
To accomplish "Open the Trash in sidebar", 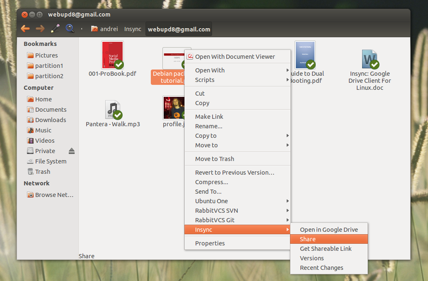I will [x=39, y=172].
